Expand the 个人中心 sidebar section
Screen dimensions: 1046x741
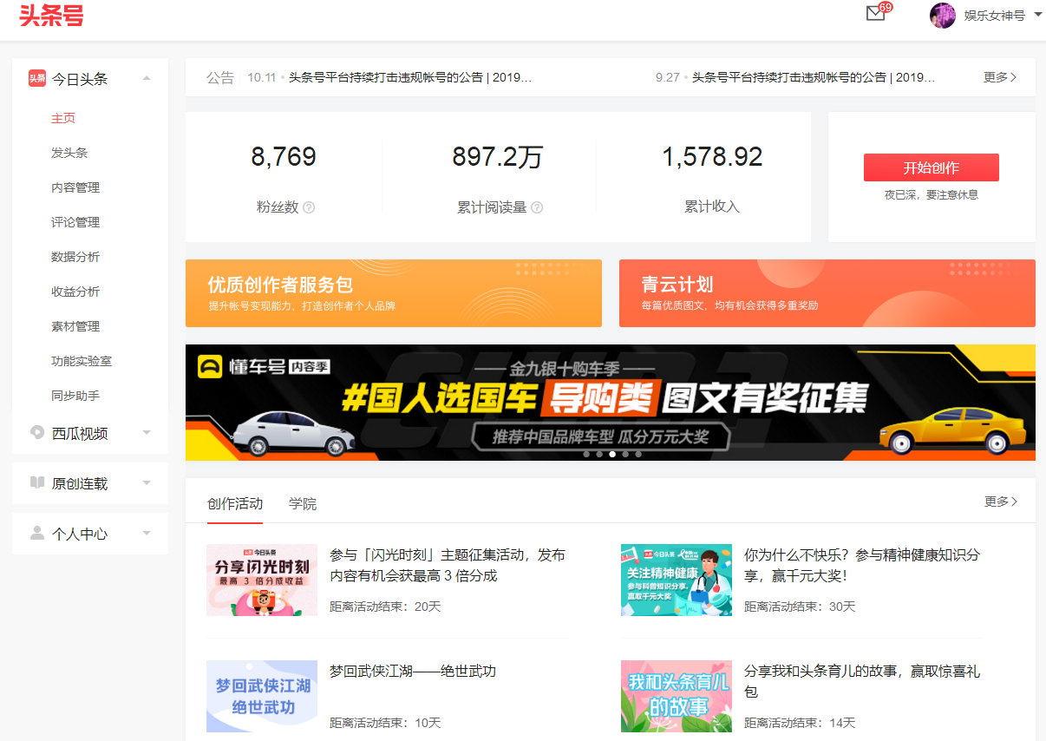[147, 534]
